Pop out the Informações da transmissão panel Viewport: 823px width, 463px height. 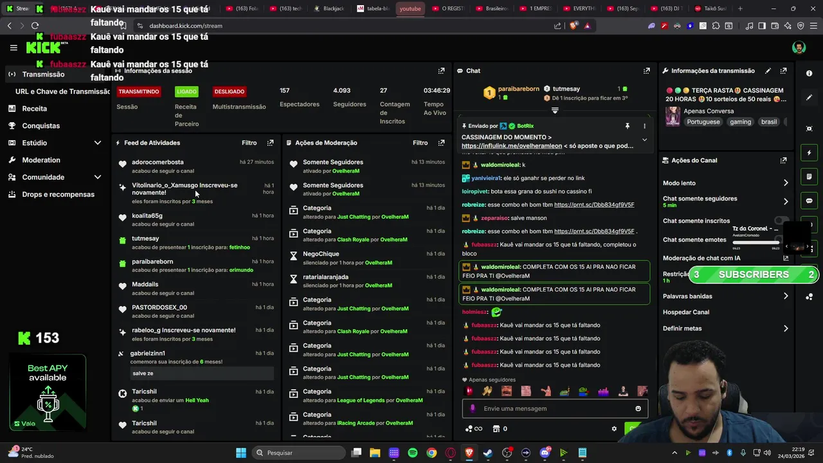pyautogui.click(x=783, y=71)
